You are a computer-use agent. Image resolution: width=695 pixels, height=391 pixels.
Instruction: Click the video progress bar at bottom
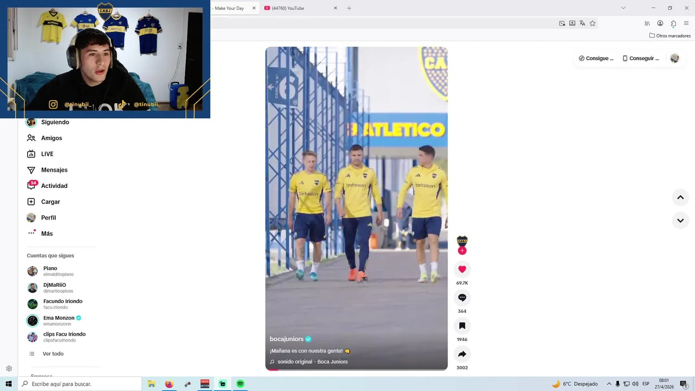click(x=356, y=370)
